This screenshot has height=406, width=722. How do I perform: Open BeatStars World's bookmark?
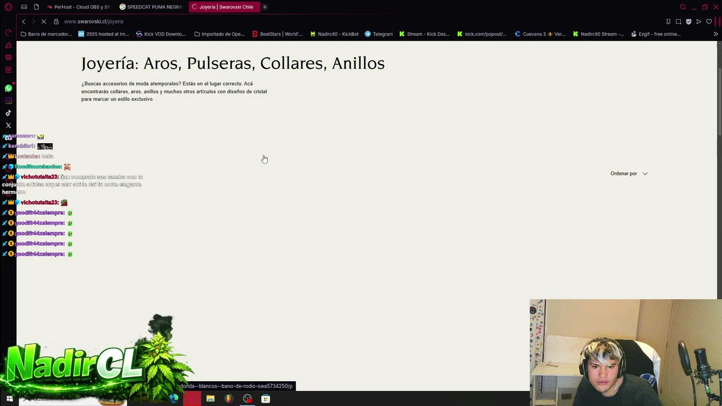point(277,34)
